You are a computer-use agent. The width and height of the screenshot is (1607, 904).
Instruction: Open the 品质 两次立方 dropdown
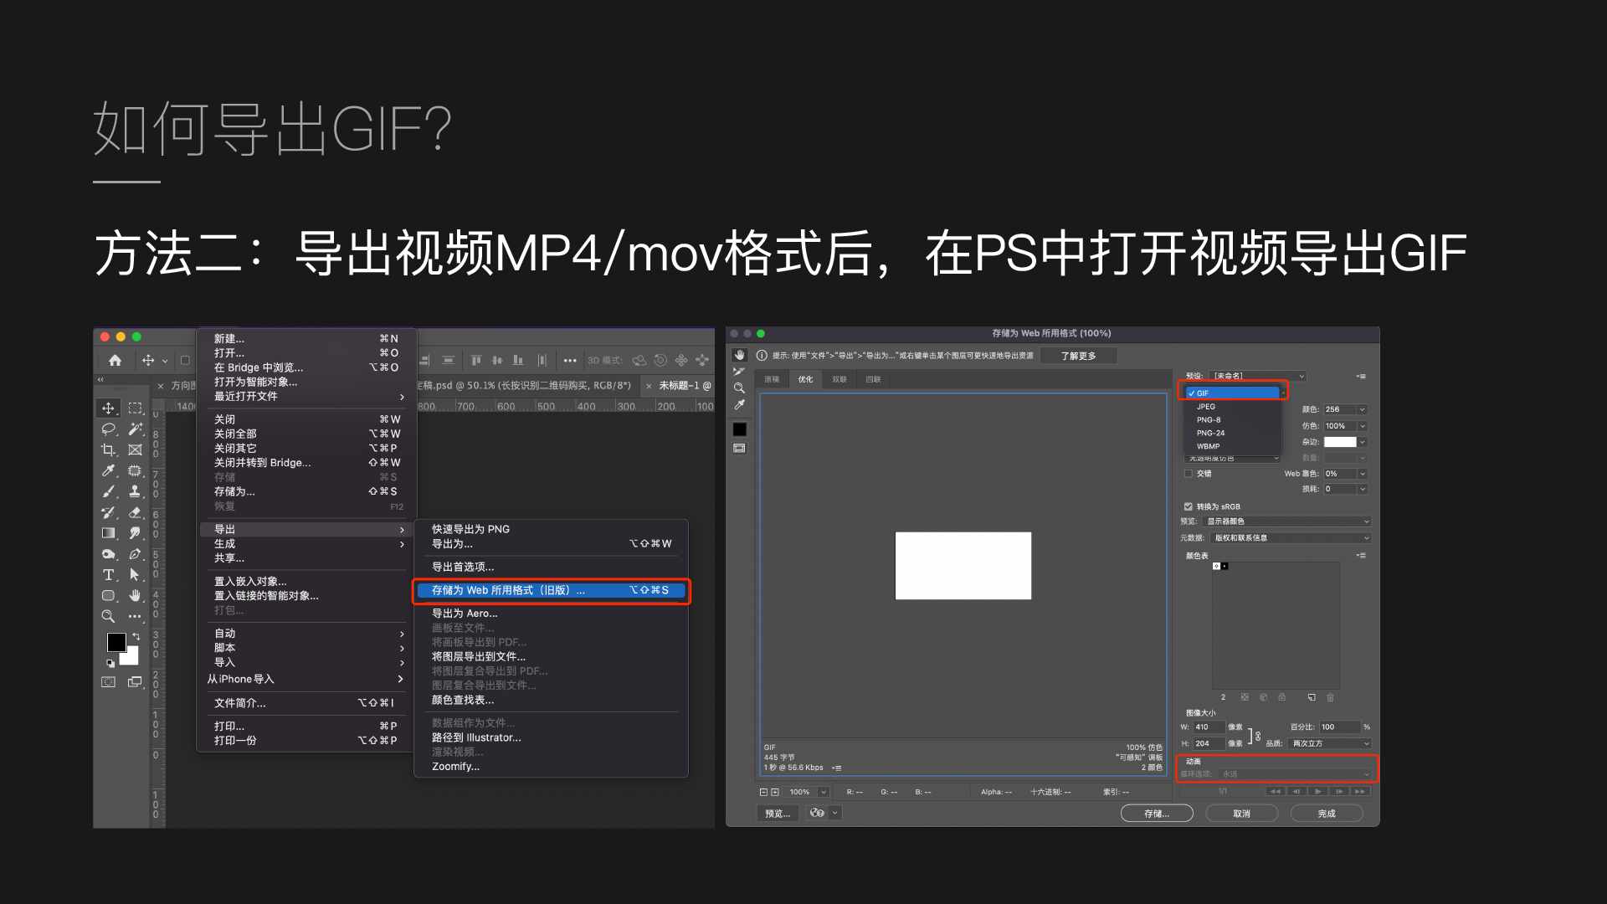tap(1330, 743)
